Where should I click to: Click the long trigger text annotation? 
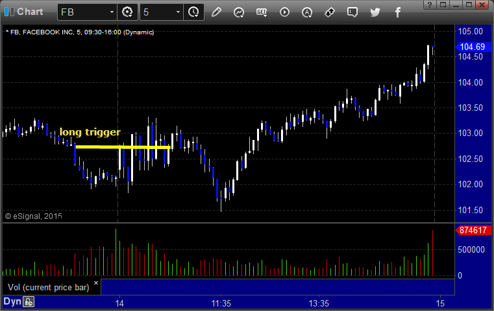[90, 132]
